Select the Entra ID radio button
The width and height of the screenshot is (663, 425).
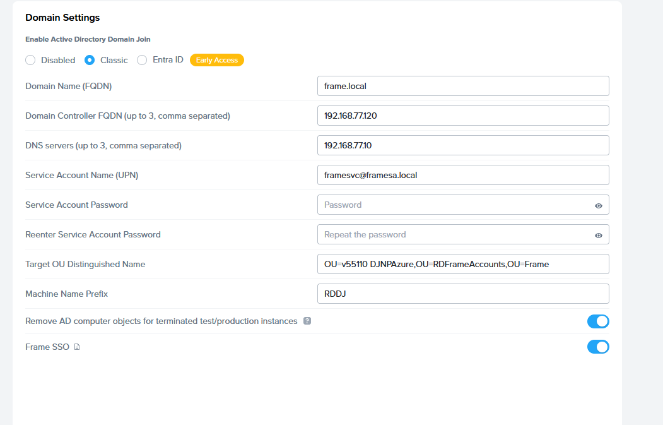point(142,60)
